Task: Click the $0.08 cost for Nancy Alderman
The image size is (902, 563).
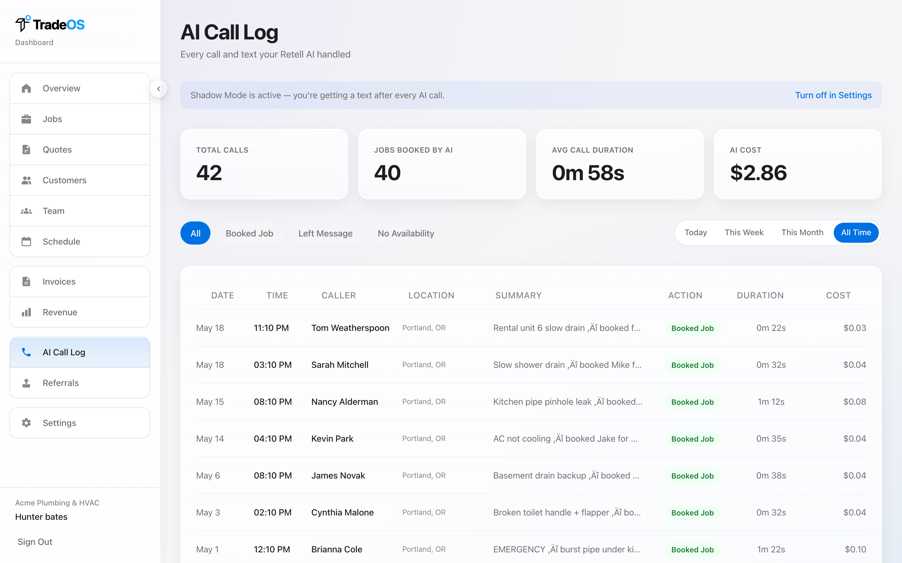Action: (854, 402)
